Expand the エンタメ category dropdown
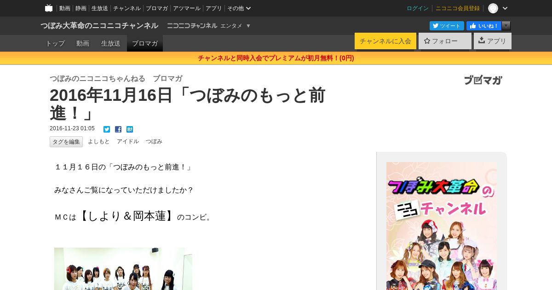Viewport: 552px width, 290px height. click(x=236, y=26)
